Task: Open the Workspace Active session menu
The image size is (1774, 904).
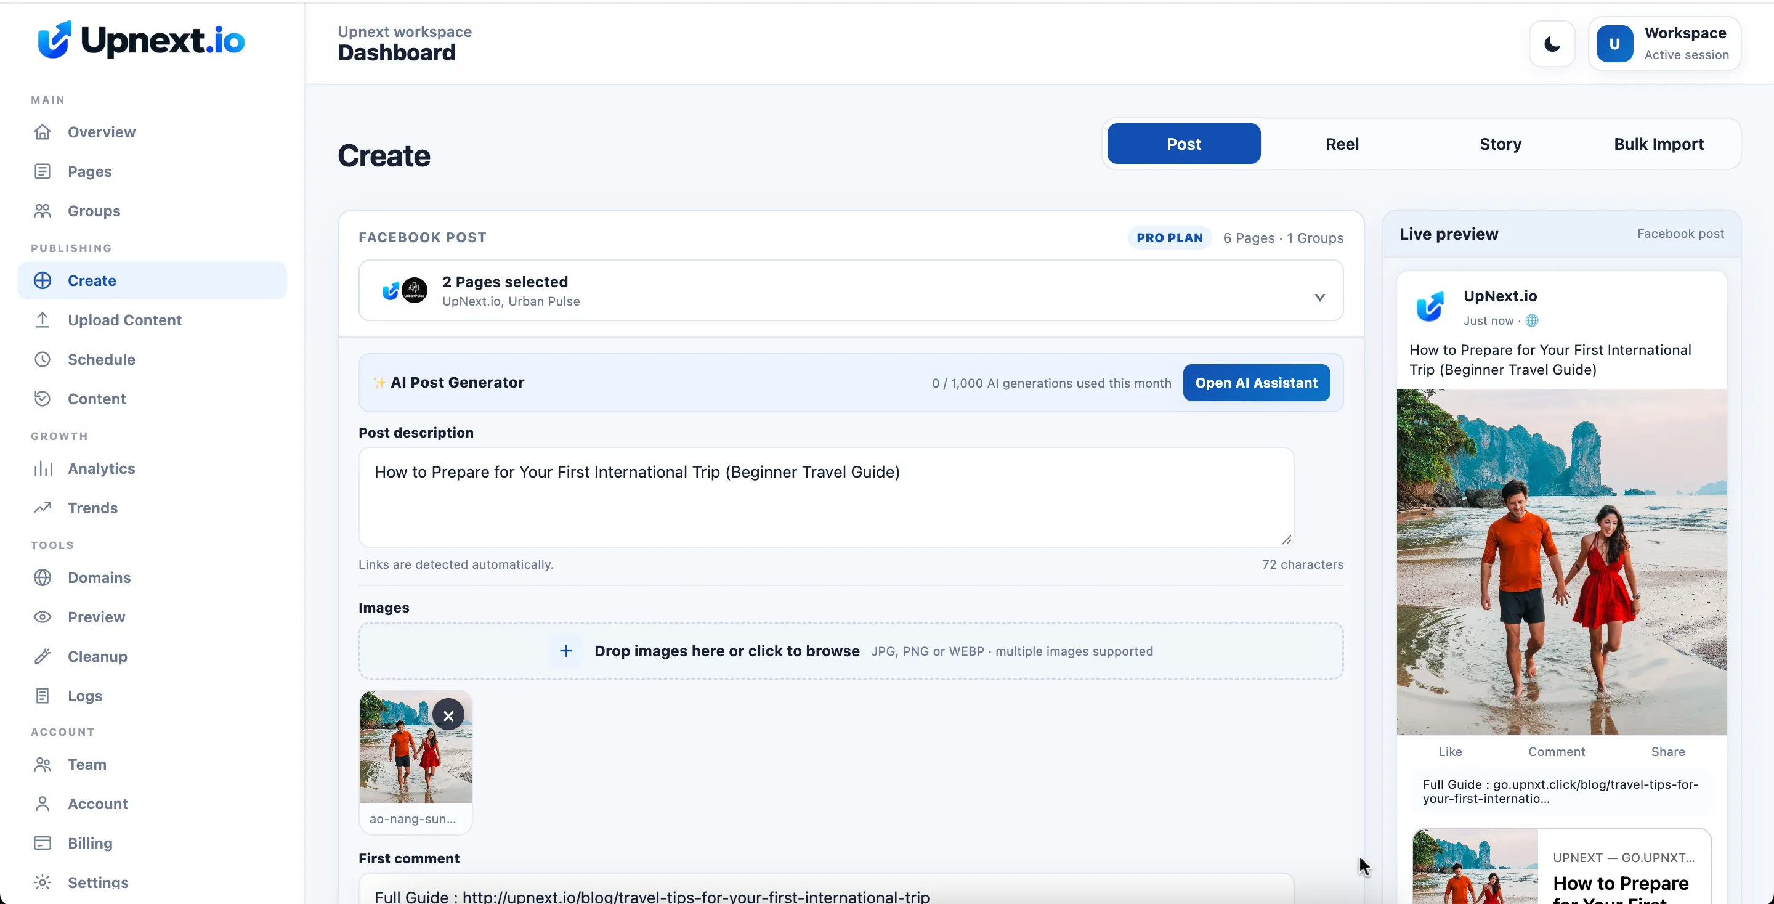Action: [1664, 44]
